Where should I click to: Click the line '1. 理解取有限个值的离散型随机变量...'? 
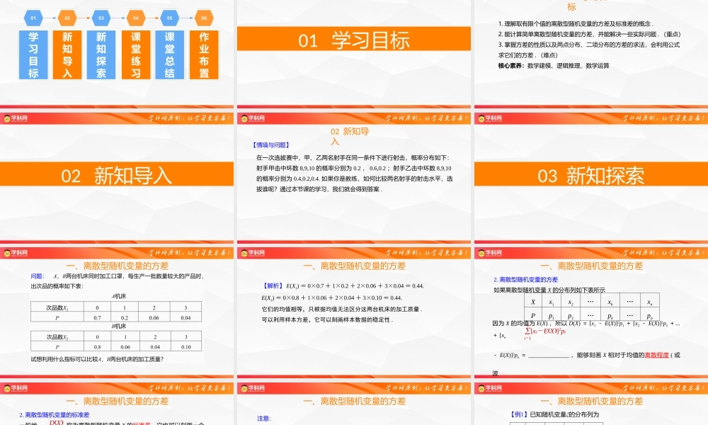[x=576, y=23]
